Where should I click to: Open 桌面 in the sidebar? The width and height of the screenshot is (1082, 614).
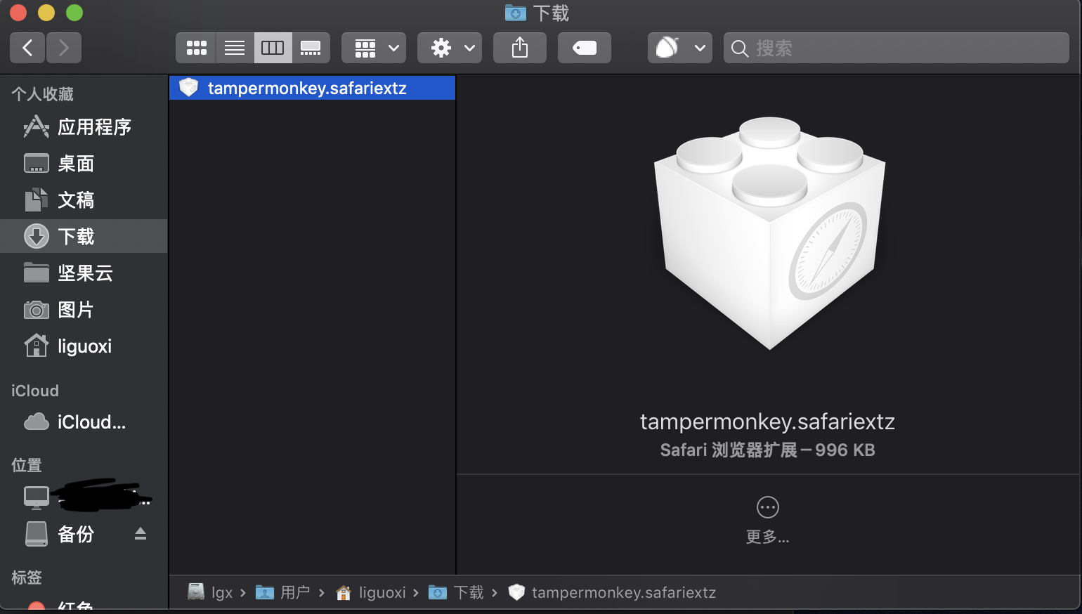coord(84,164)
